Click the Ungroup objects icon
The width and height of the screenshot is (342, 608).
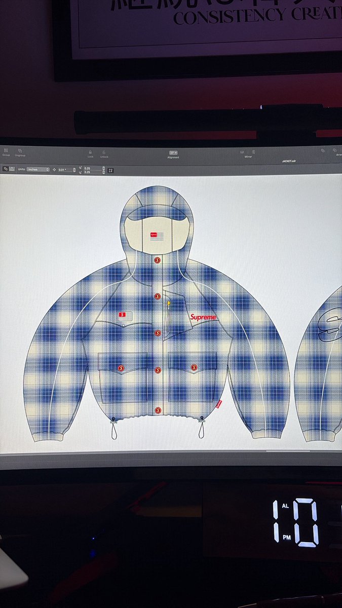pyautogui.click(x=20, y=150)
